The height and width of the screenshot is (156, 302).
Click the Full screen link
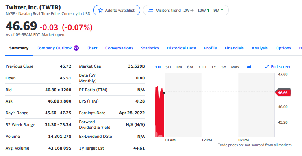pos(278,67)
